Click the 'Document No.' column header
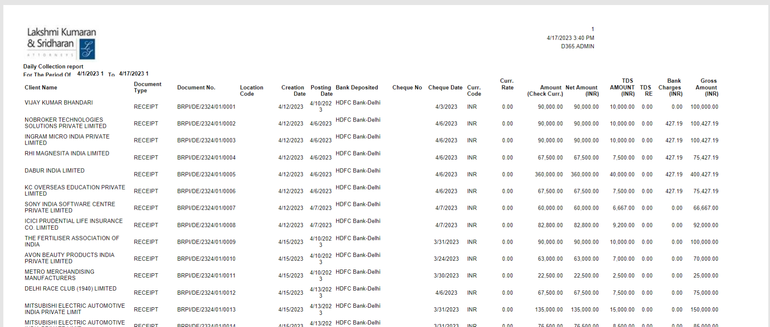 (196, 88)
